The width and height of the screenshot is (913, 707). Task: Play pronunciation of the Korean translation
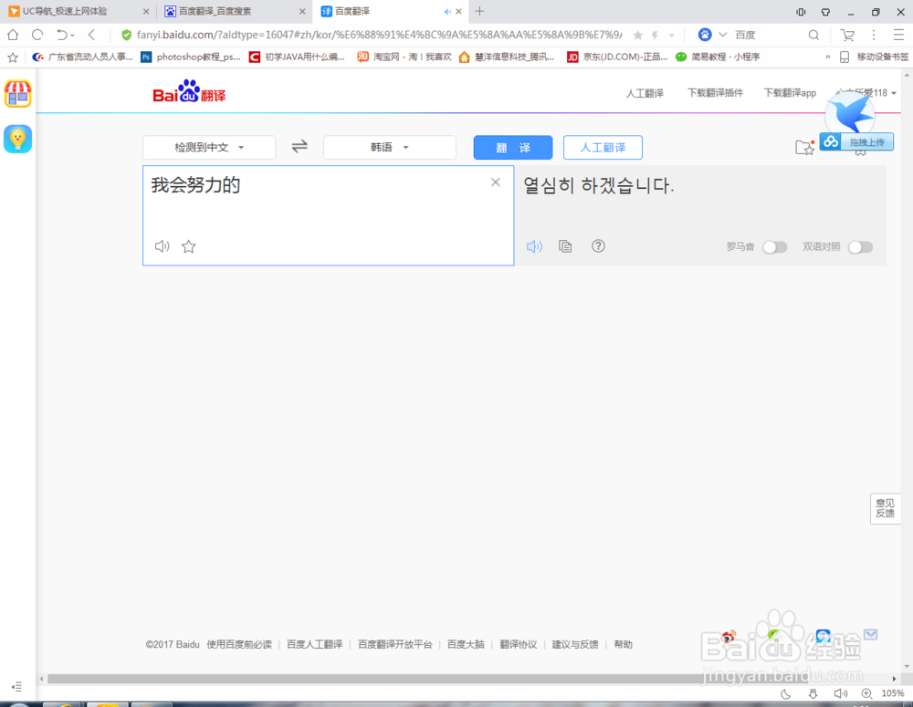tap(534, 245)
